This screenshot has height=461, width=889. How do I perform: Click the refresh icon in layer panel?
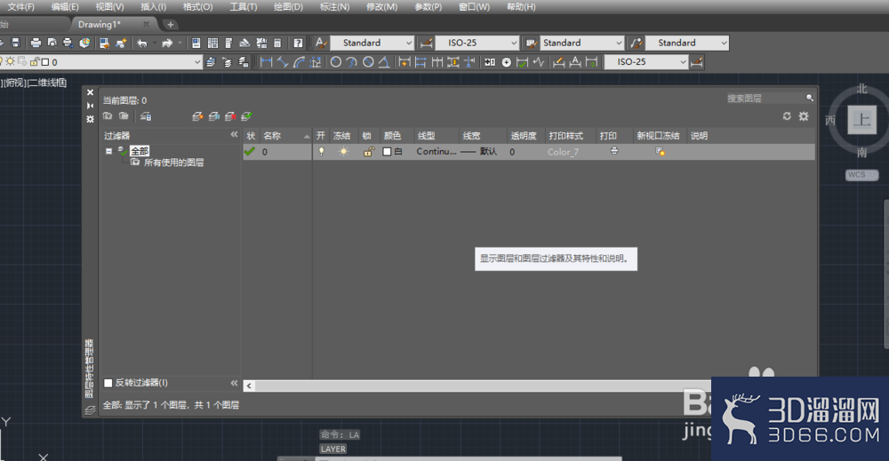coord(787,116)
